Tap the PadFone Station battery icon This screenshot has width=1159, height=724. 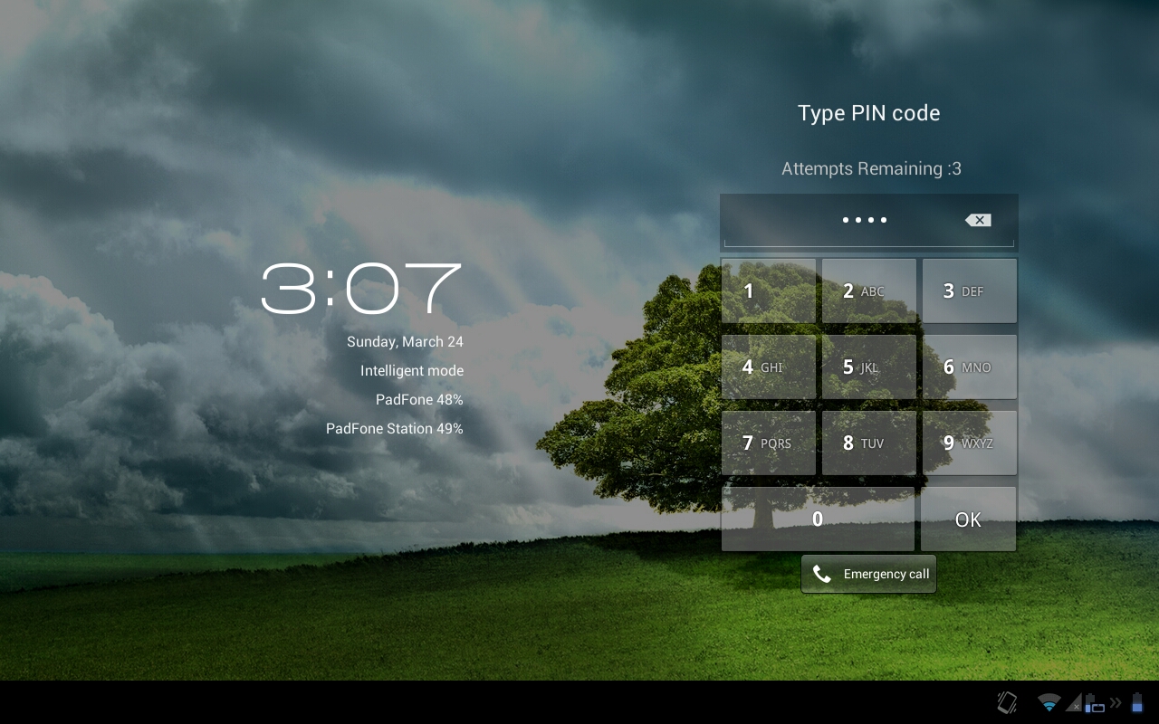click(x=1095, y=703)
